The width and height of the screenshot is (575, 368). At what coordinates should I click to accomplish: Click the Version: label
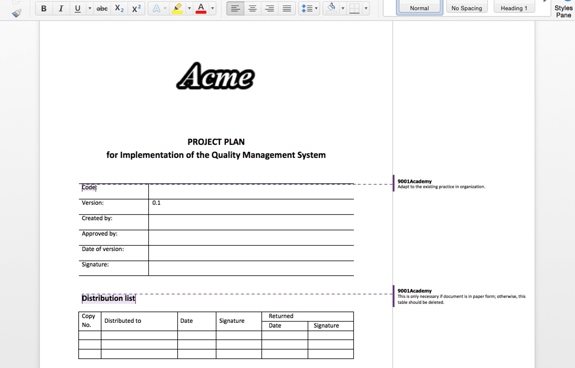[93, 203]
